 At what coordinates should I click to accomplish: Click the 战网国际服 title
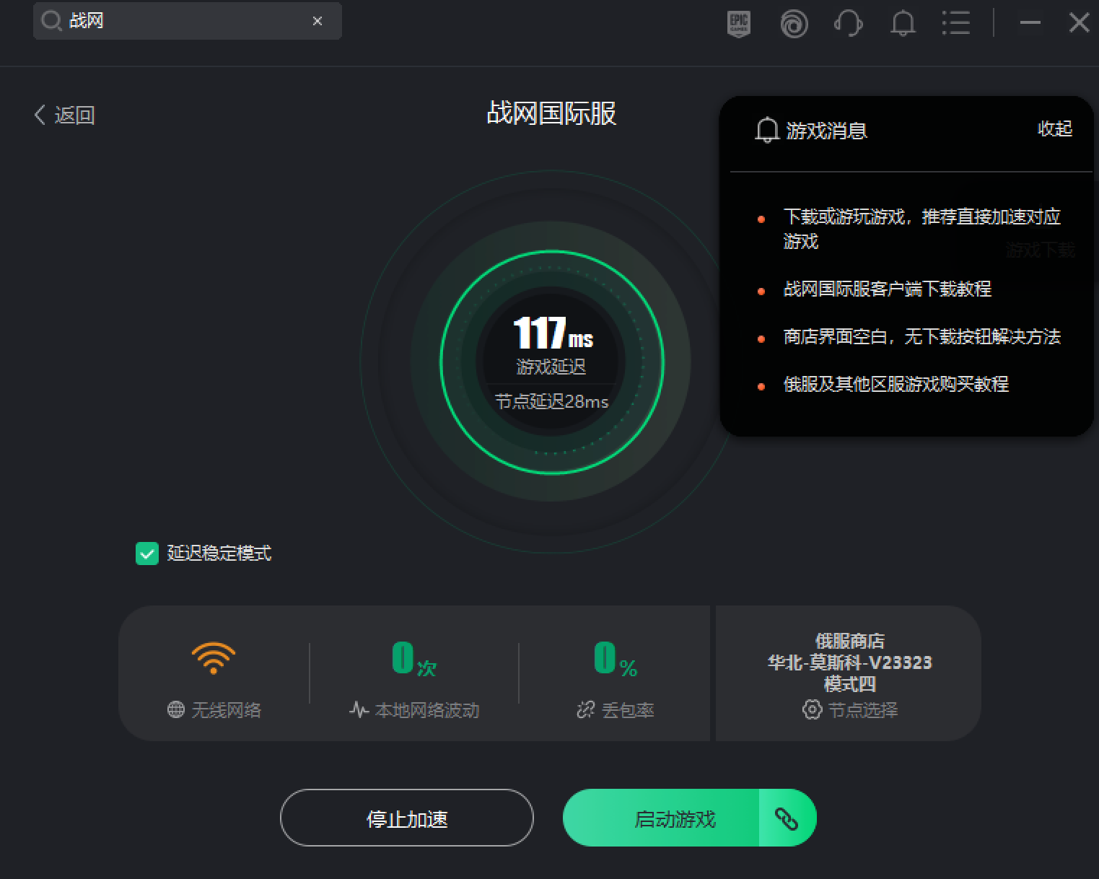(551, 113)
